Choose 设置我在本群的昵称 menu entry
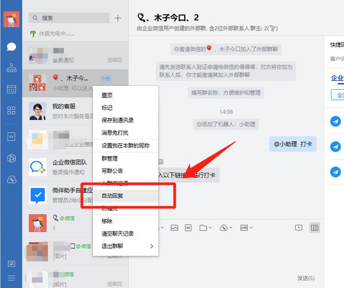This screenshot has width=344, height=288. (x=125, y=146)
